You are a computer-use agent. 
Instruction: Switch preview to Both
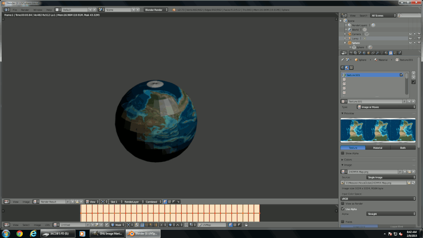coord(403,148)
